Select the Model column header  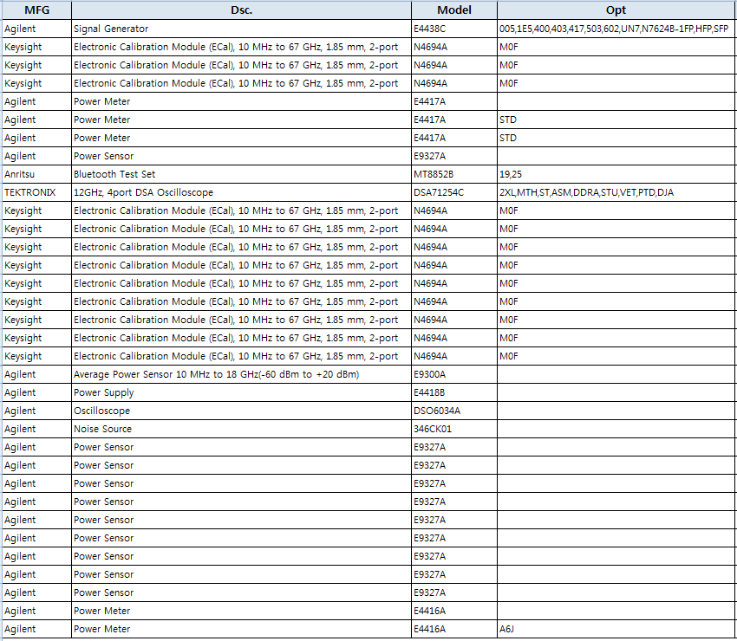point(454,10)
